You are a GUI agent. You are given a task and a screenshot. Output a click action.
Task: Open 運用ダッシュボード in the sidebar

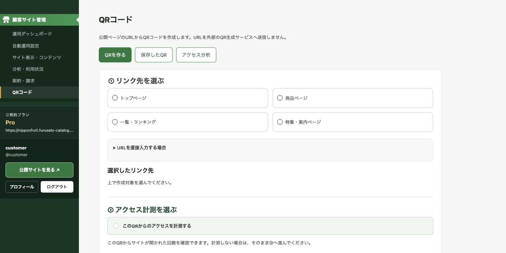39,34
